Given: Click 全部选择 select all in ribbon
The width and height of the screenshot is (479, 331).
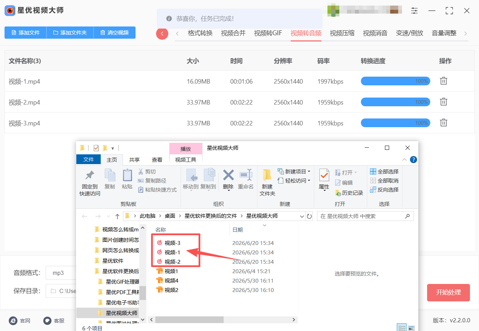Looking at the screenshot, I should 384,171.
